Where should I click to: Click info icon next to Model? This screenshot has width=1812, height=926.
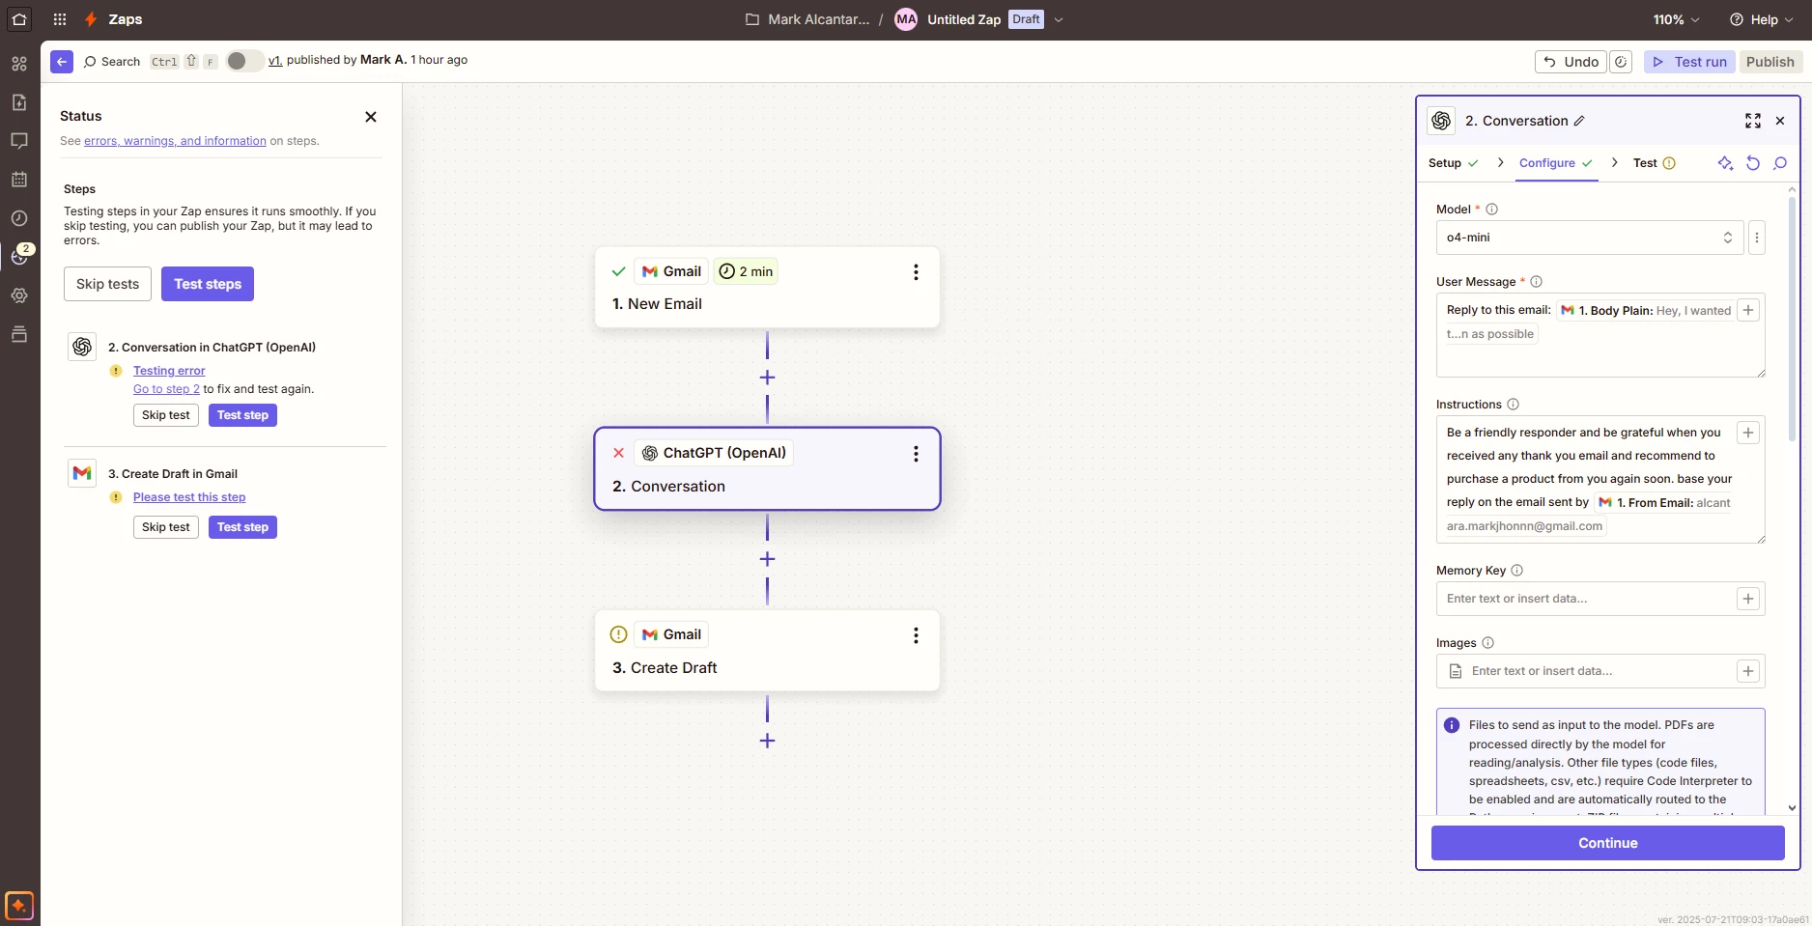tap(1491, 210)
